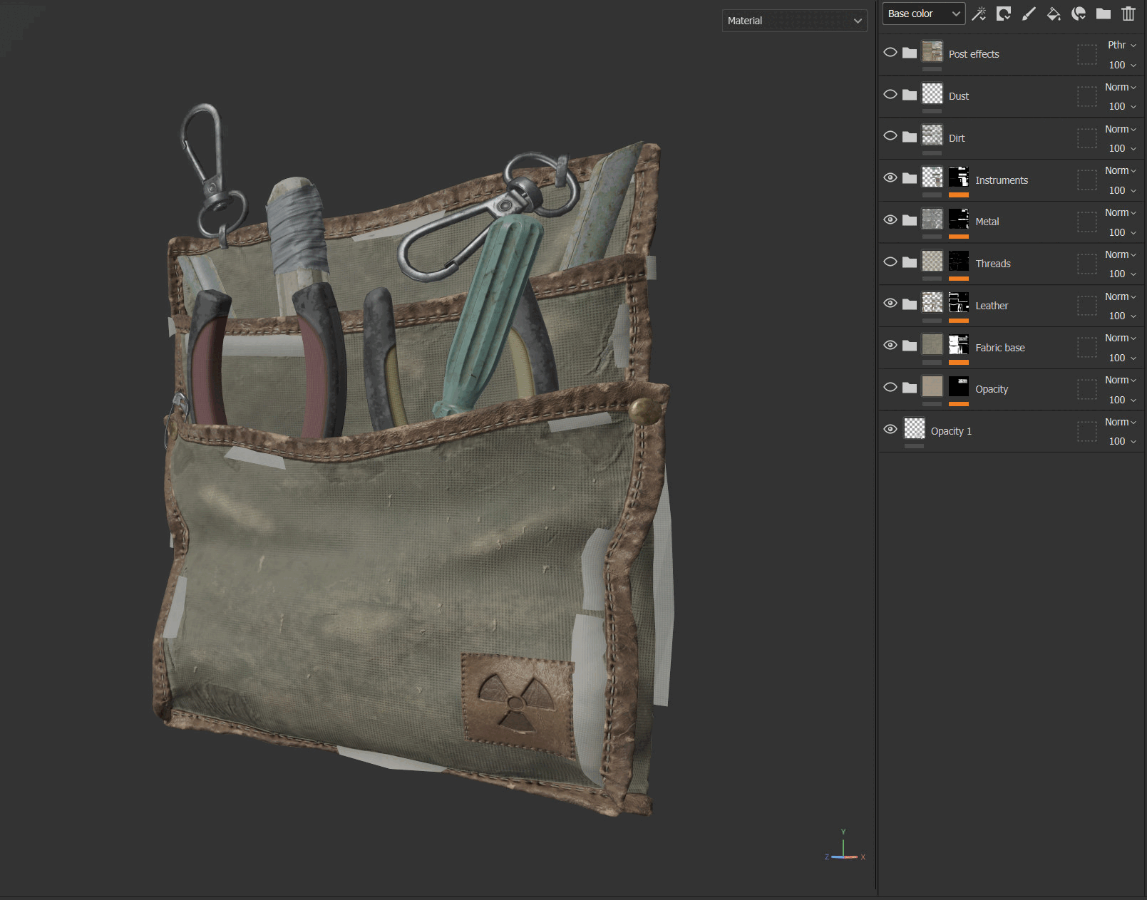The height and width of the screenshot is (900, 1147).
Task: Toggle visibility of the Leather folder
Action: click(x=890, y=303)
